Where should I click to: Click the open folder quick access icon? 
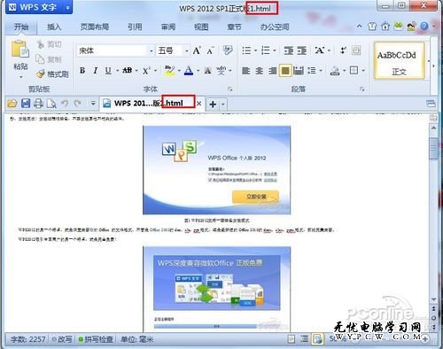click(x=12, y=104)
